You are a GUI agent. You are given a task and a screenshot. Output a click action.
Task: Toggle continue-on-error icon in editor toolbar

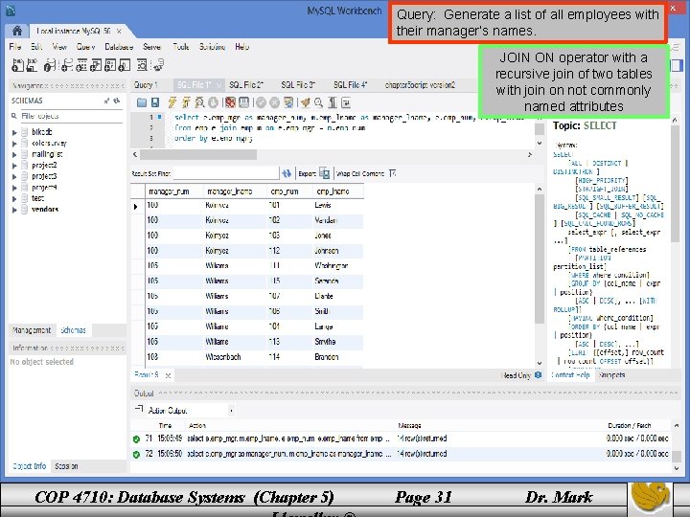tap(230, 102)
